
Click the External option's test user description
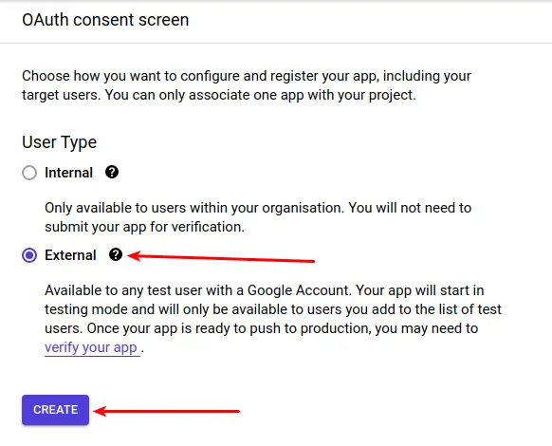coord(273,319)
